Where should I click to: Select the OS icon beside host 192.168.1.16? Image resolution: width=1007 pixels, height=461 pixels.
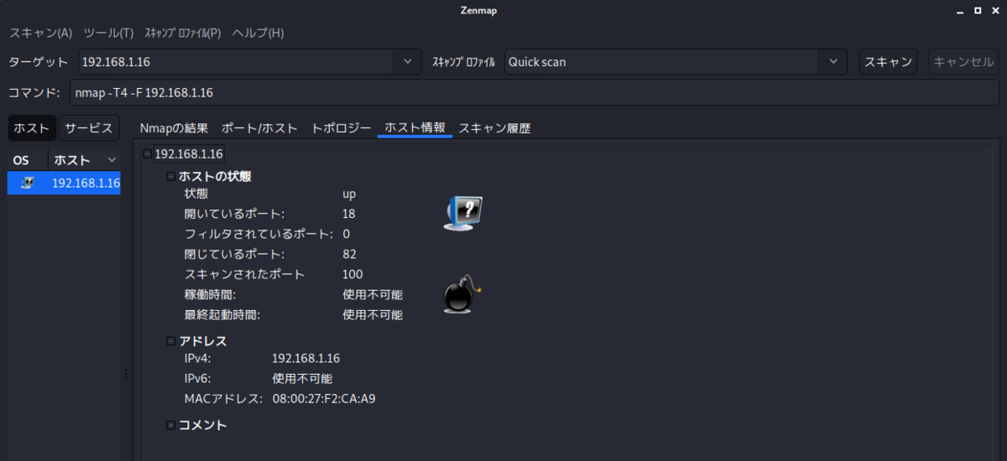pos(27,183)
